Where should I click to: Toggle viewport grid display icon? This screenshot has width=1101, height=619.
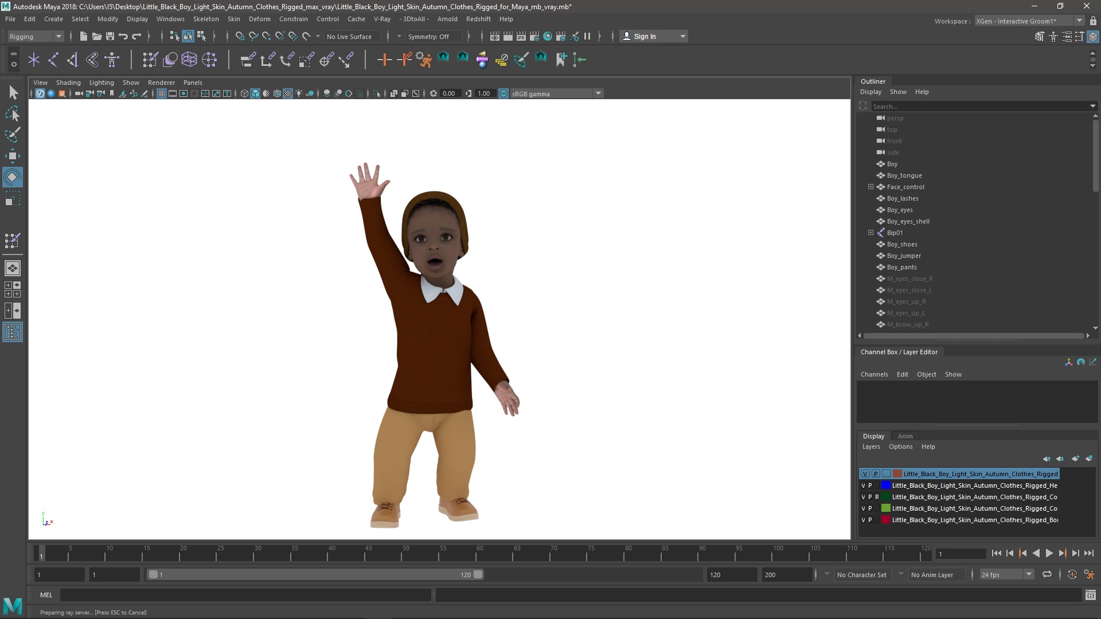coord(162,93)
